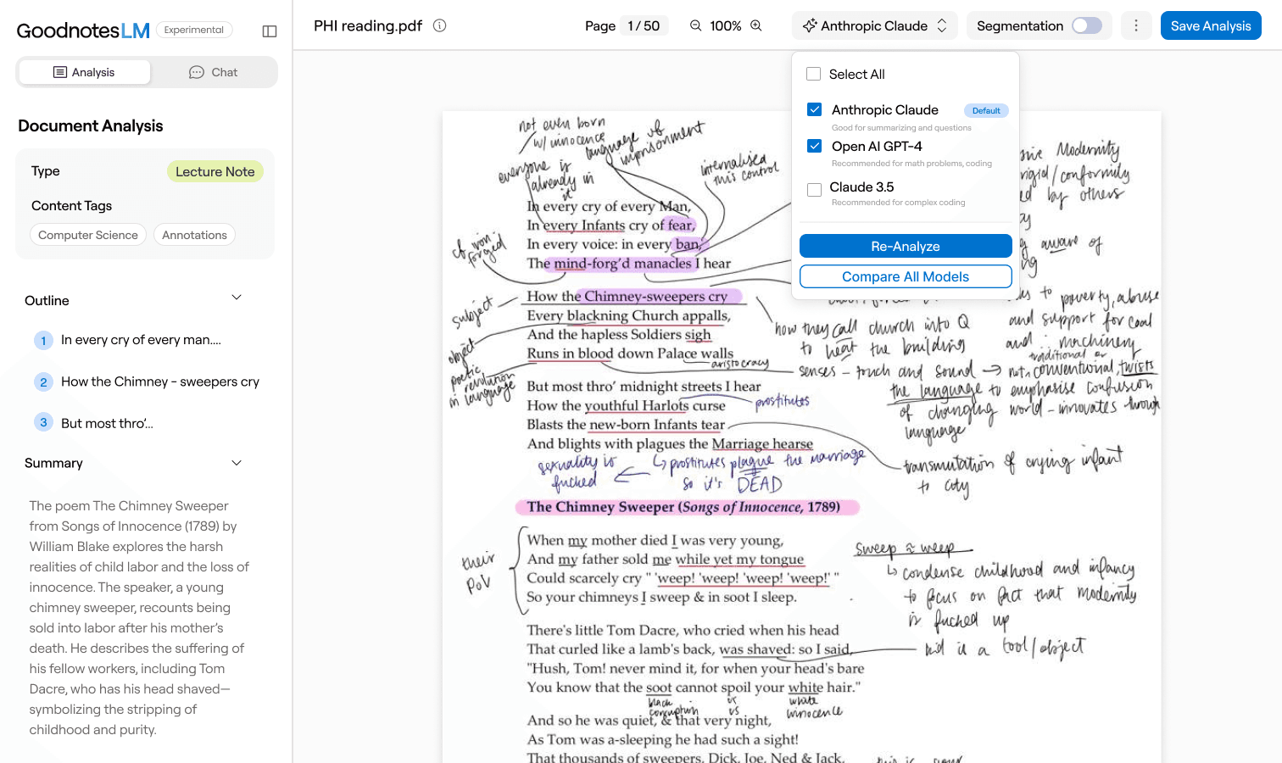Click the 100% zoom level value
1282x763 pixels.
tap(726, 25)
